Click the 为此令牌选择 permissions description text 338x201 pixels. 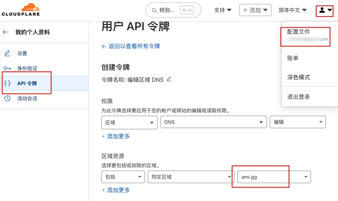pyautogui.click(x=166, y=111)
